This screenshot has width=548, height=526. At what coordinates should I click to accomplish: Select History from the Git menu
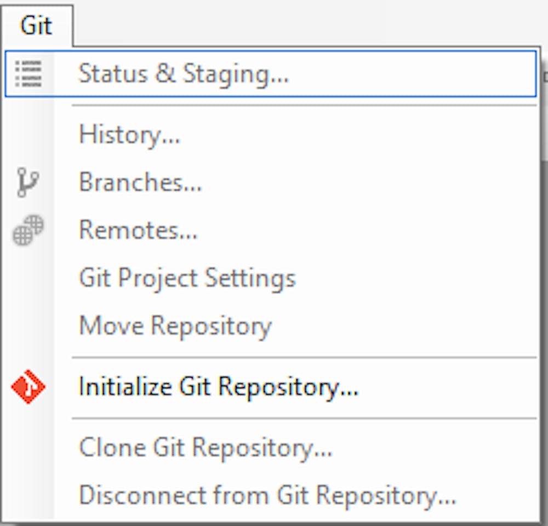point(129,135)
